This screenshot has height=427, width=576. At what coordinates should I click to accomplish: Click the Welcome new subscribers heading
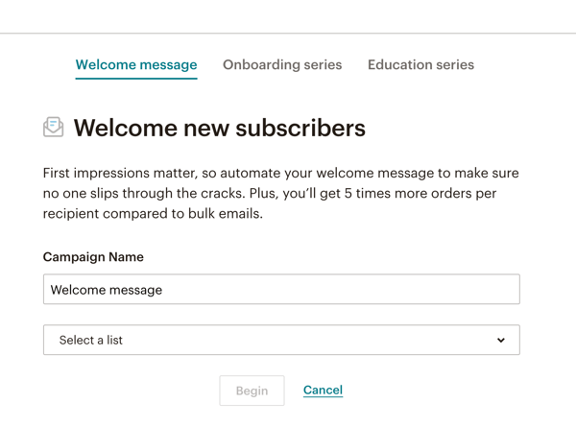coord(219,128)
